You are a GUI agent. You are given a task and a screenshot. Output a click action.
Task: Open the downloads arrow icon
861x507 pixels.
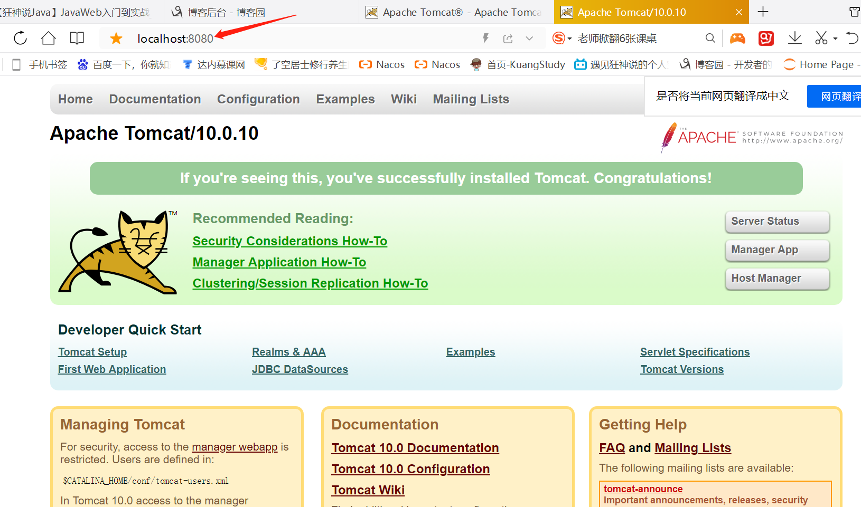click(x=795, y=38)
